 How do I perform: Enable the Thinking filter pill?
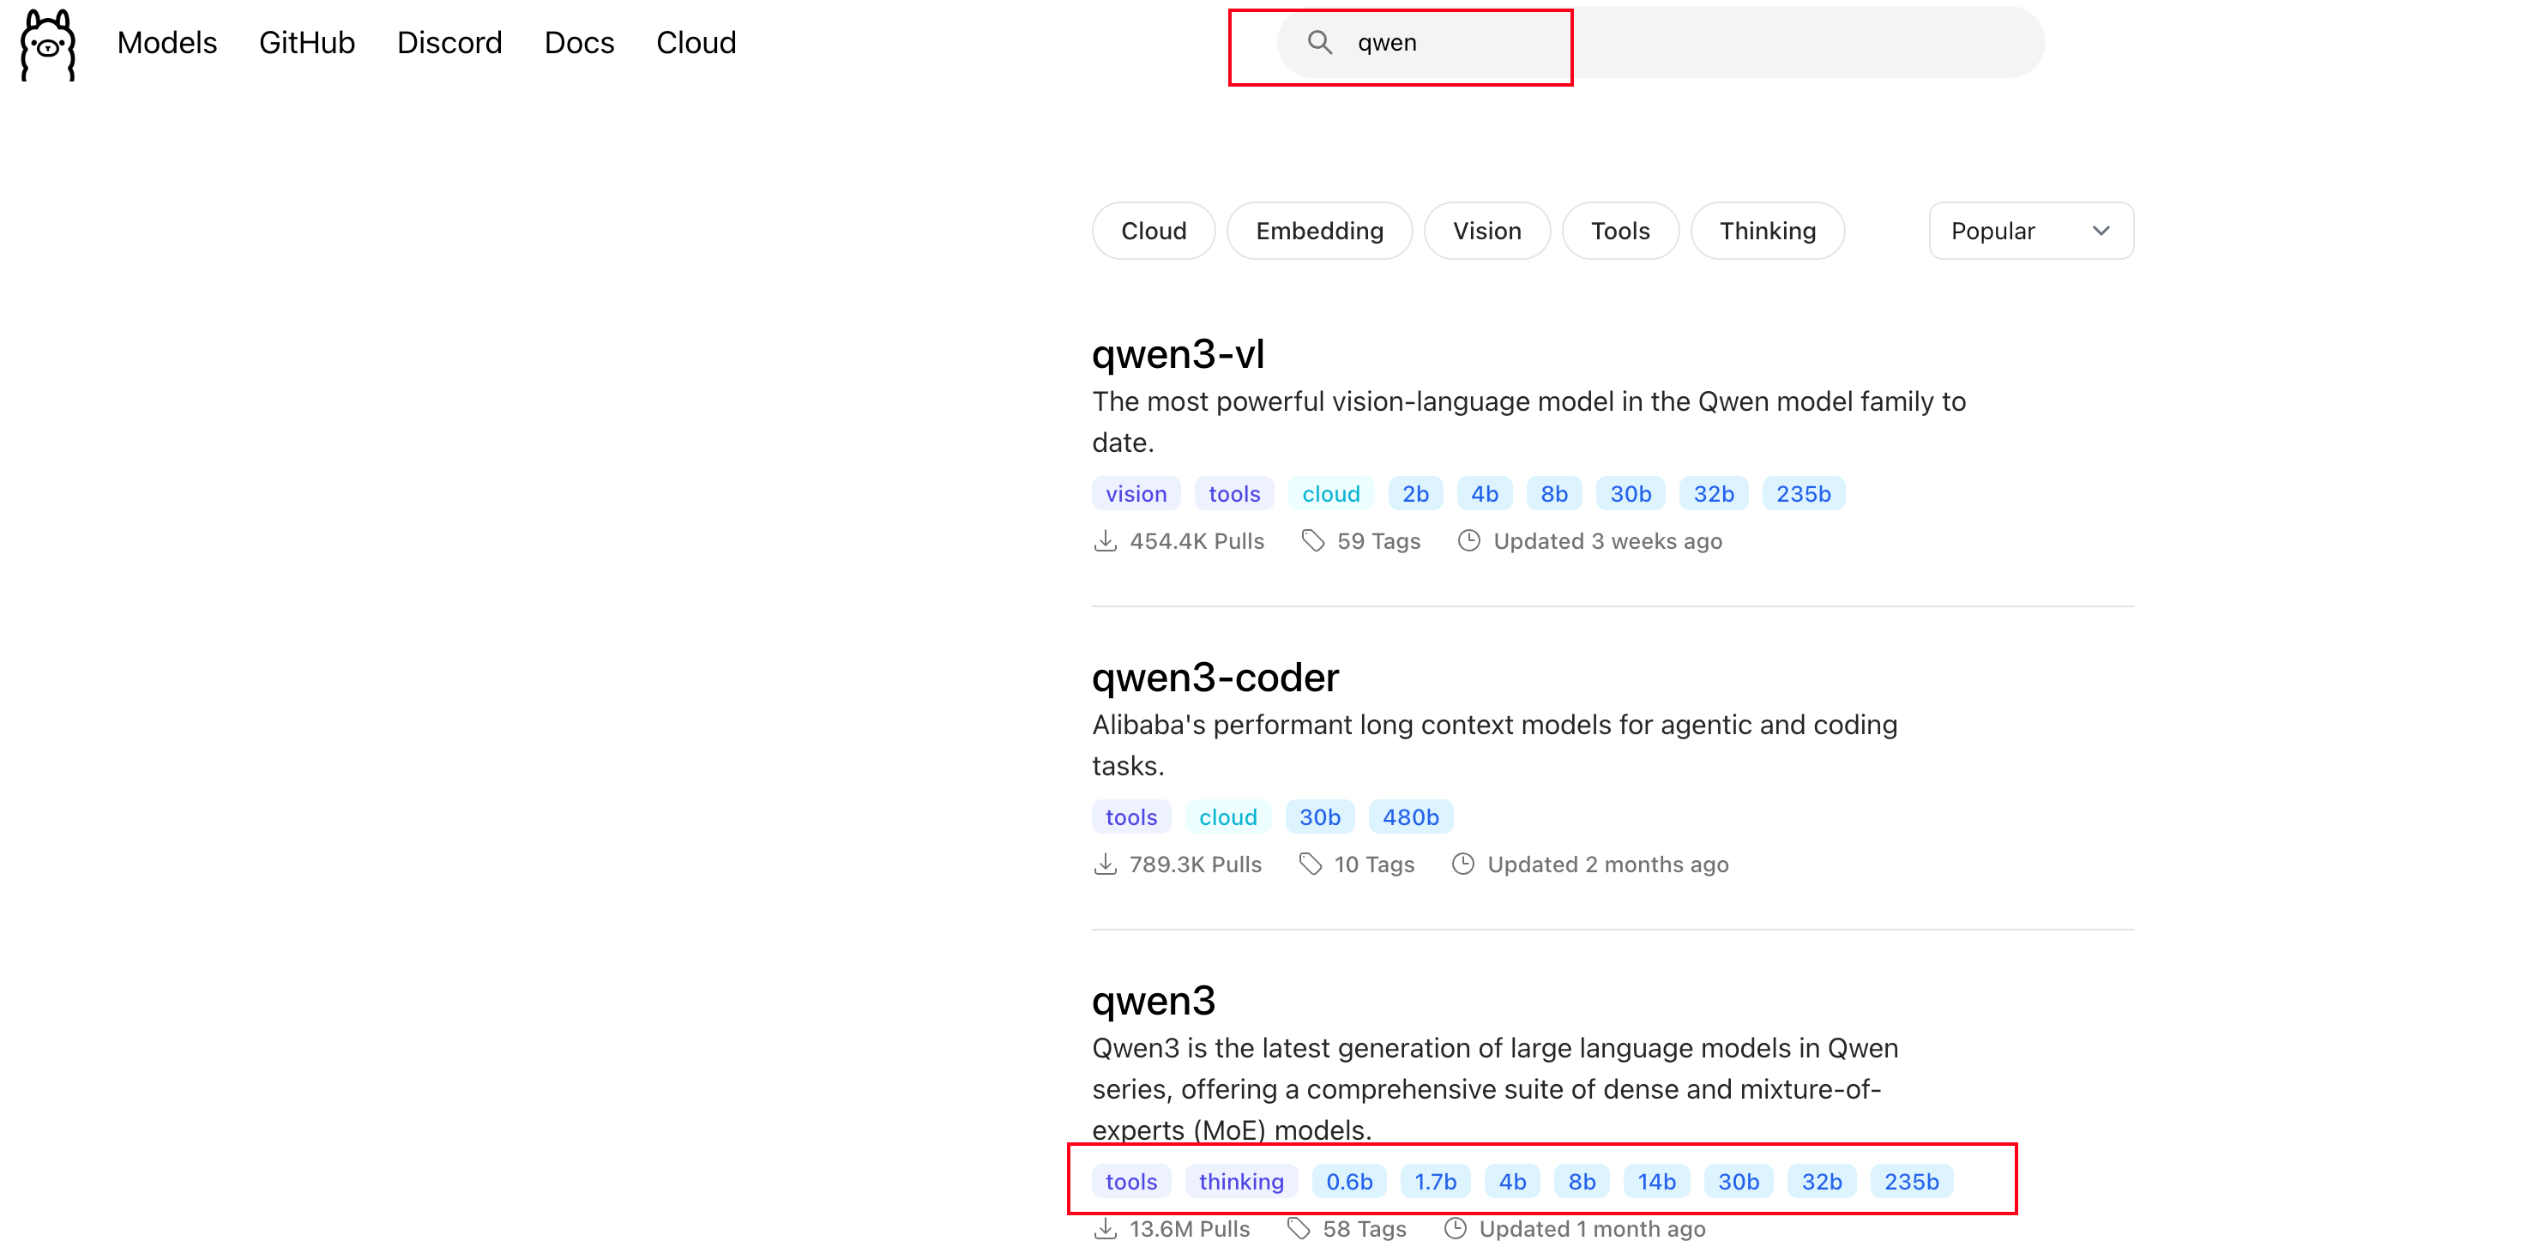click(1767, 231)
